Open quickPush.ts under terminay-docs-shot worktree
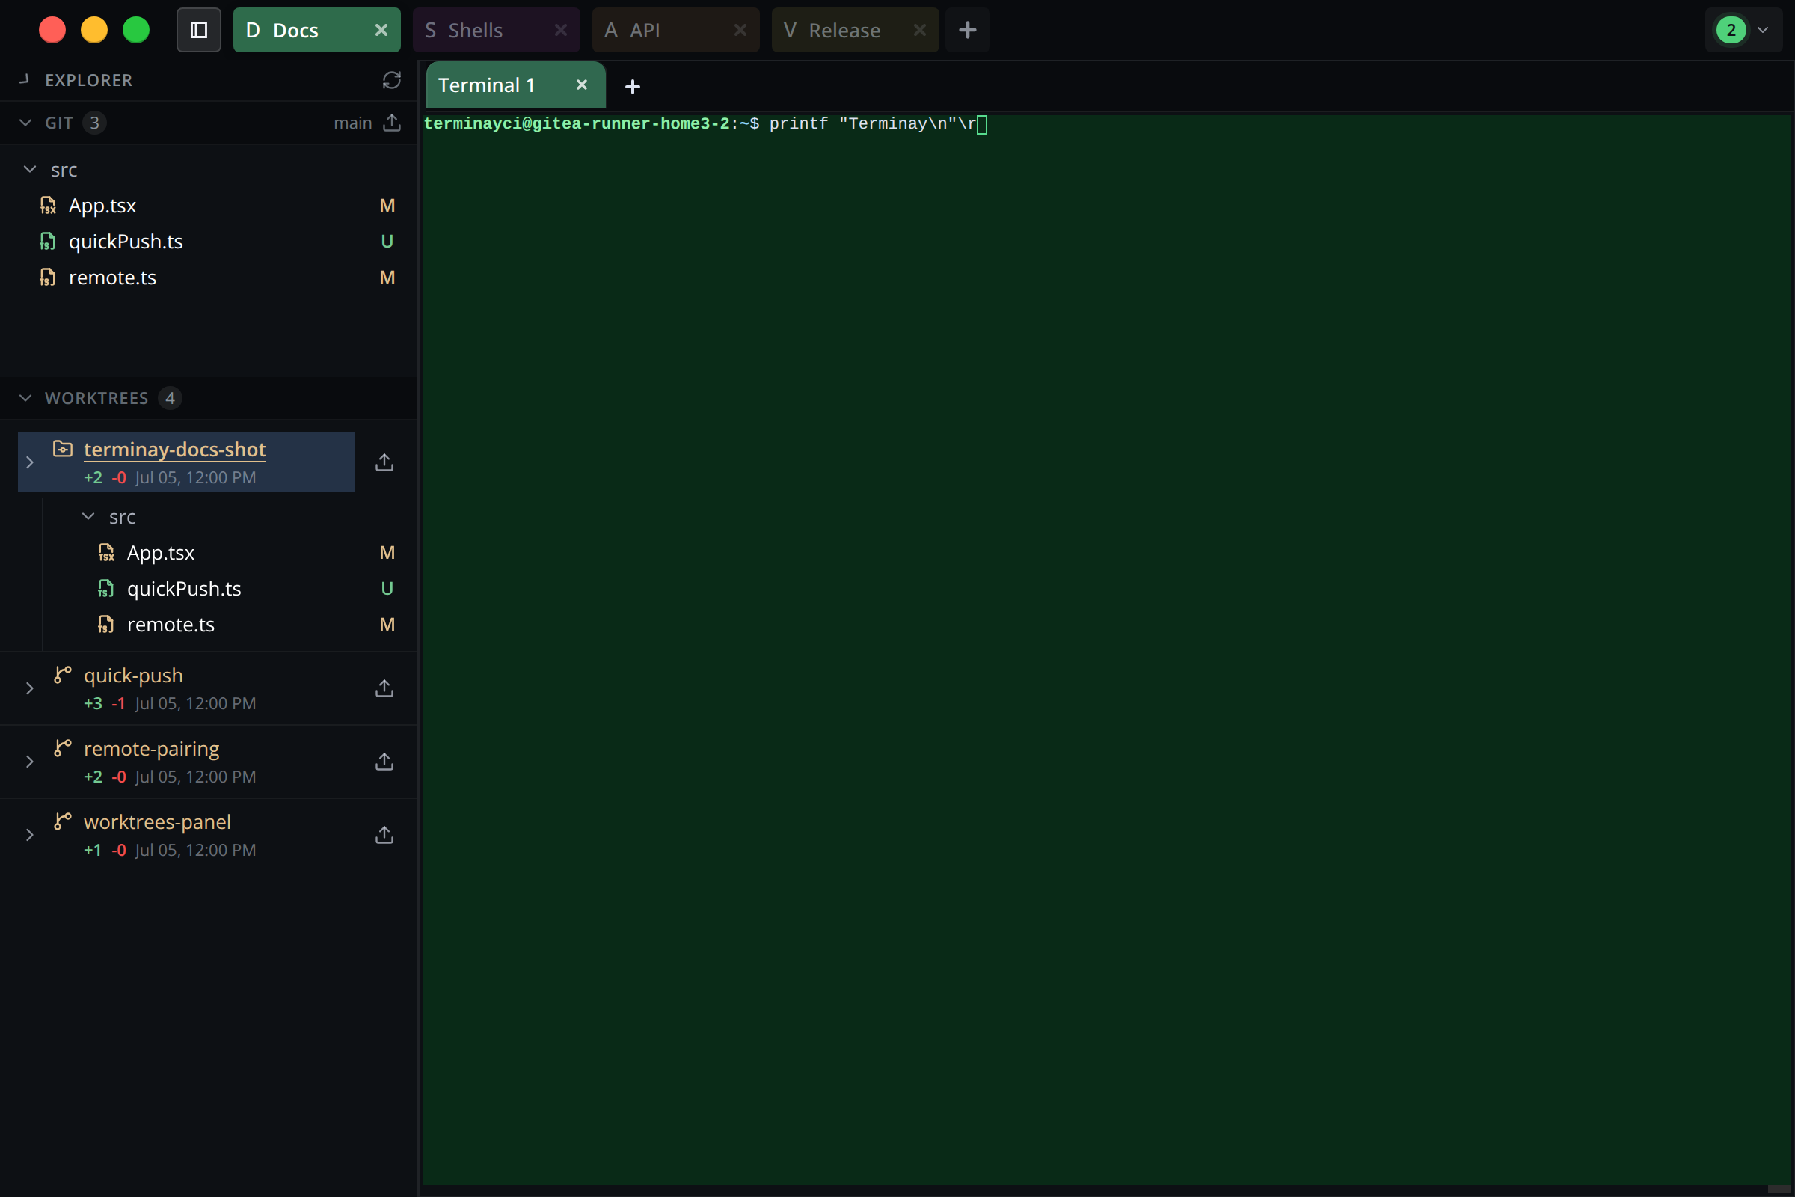Image resolution: width=1795 pixels, height=1197 pixels. pos(184,589)
